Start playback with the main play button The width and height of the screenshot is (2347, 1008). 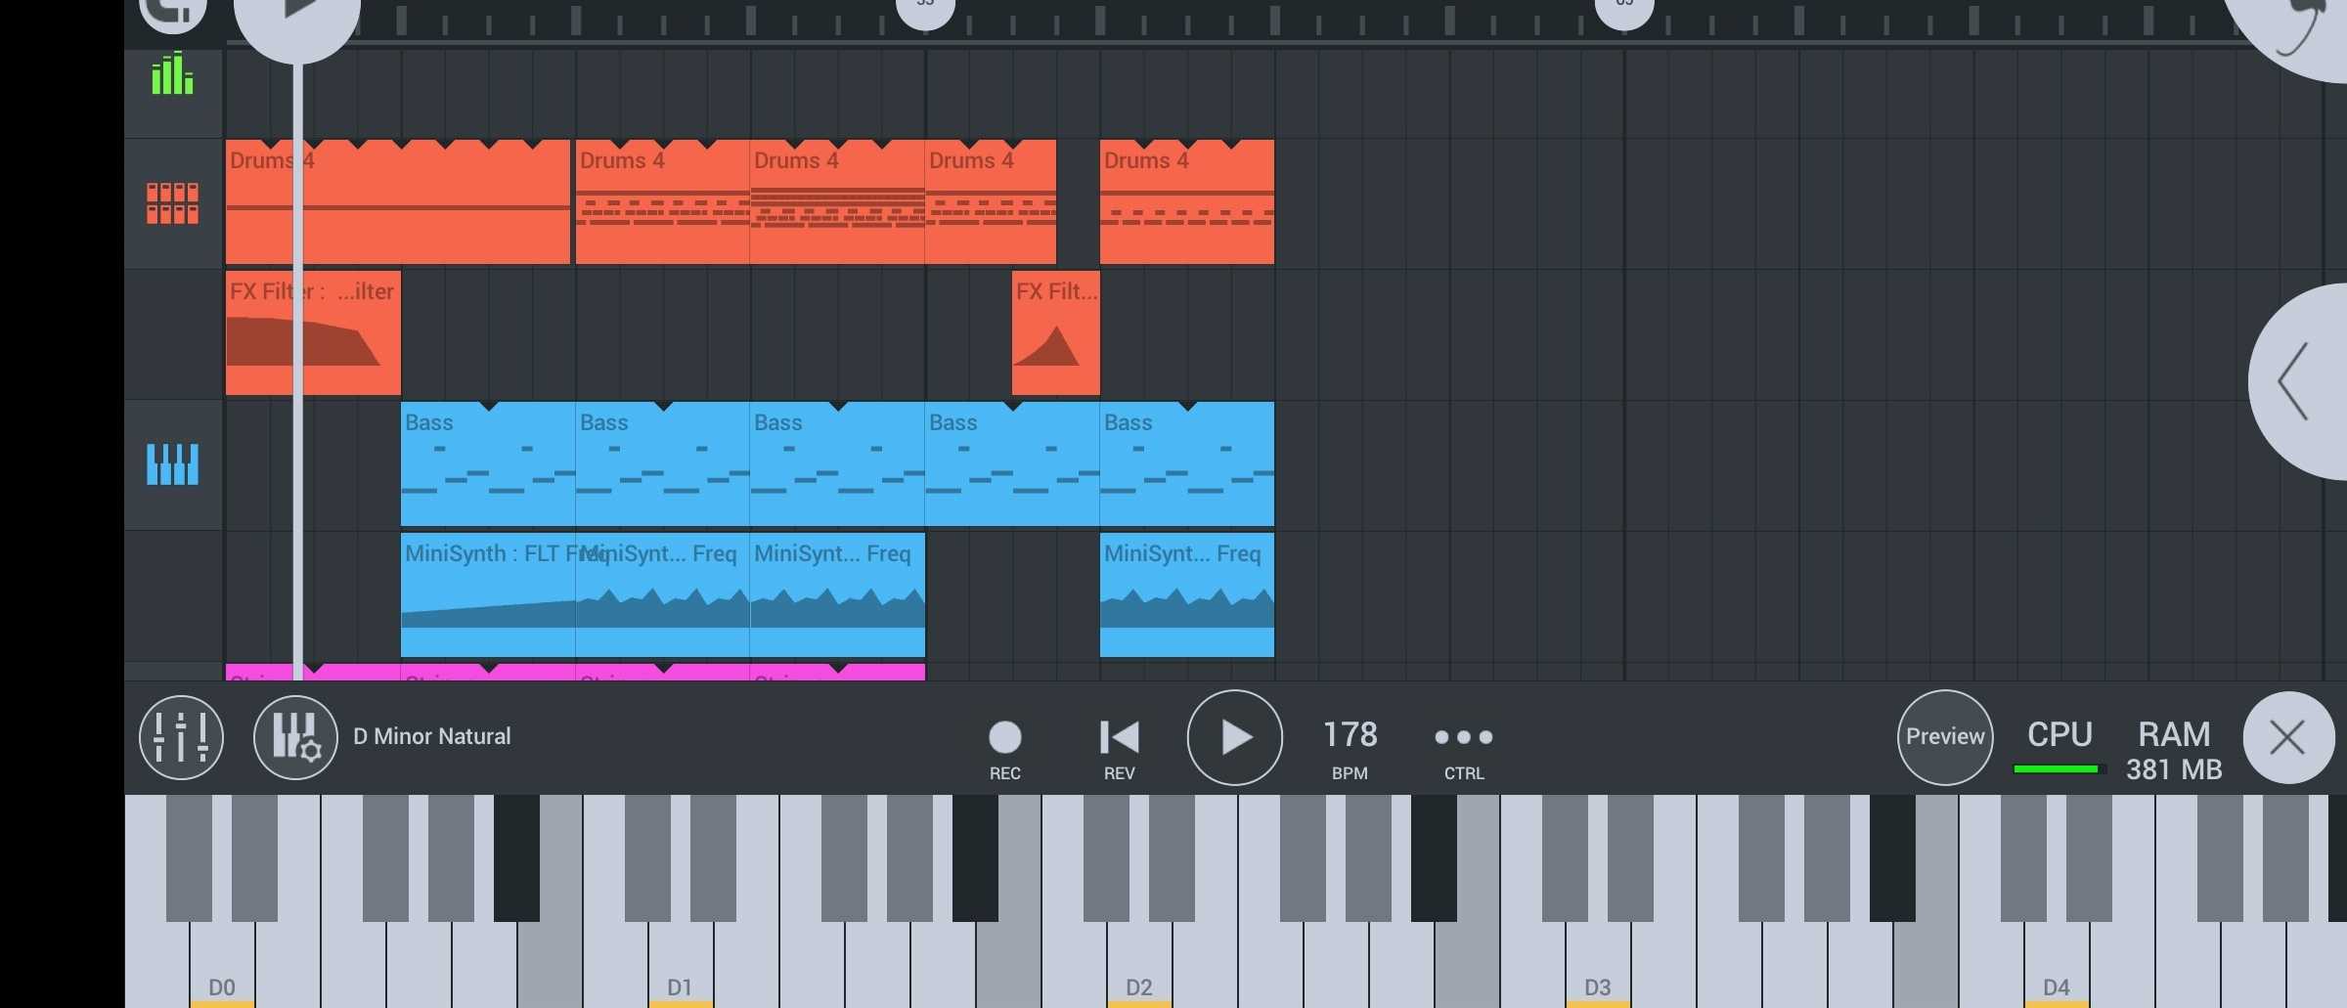1234,737
